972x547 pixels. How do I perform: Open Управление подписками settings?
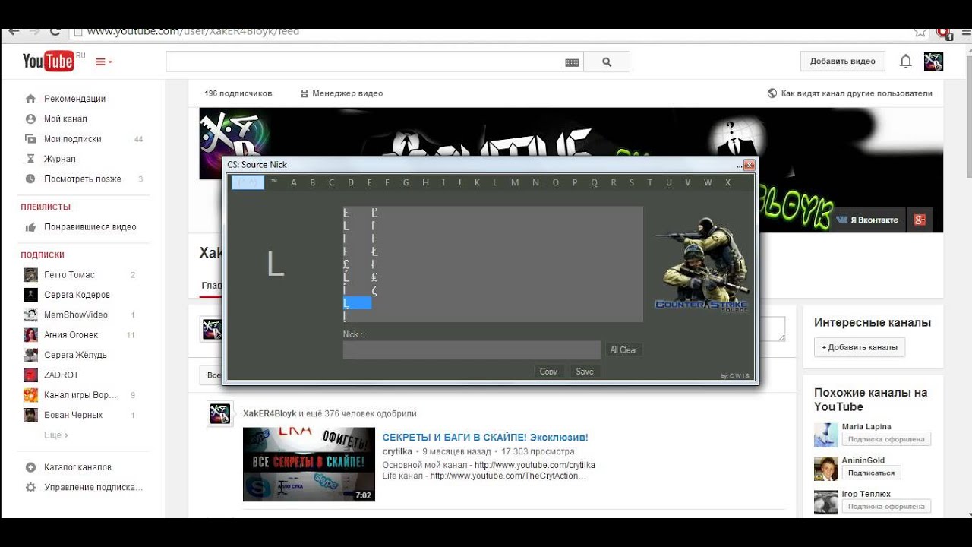(93, 487)
